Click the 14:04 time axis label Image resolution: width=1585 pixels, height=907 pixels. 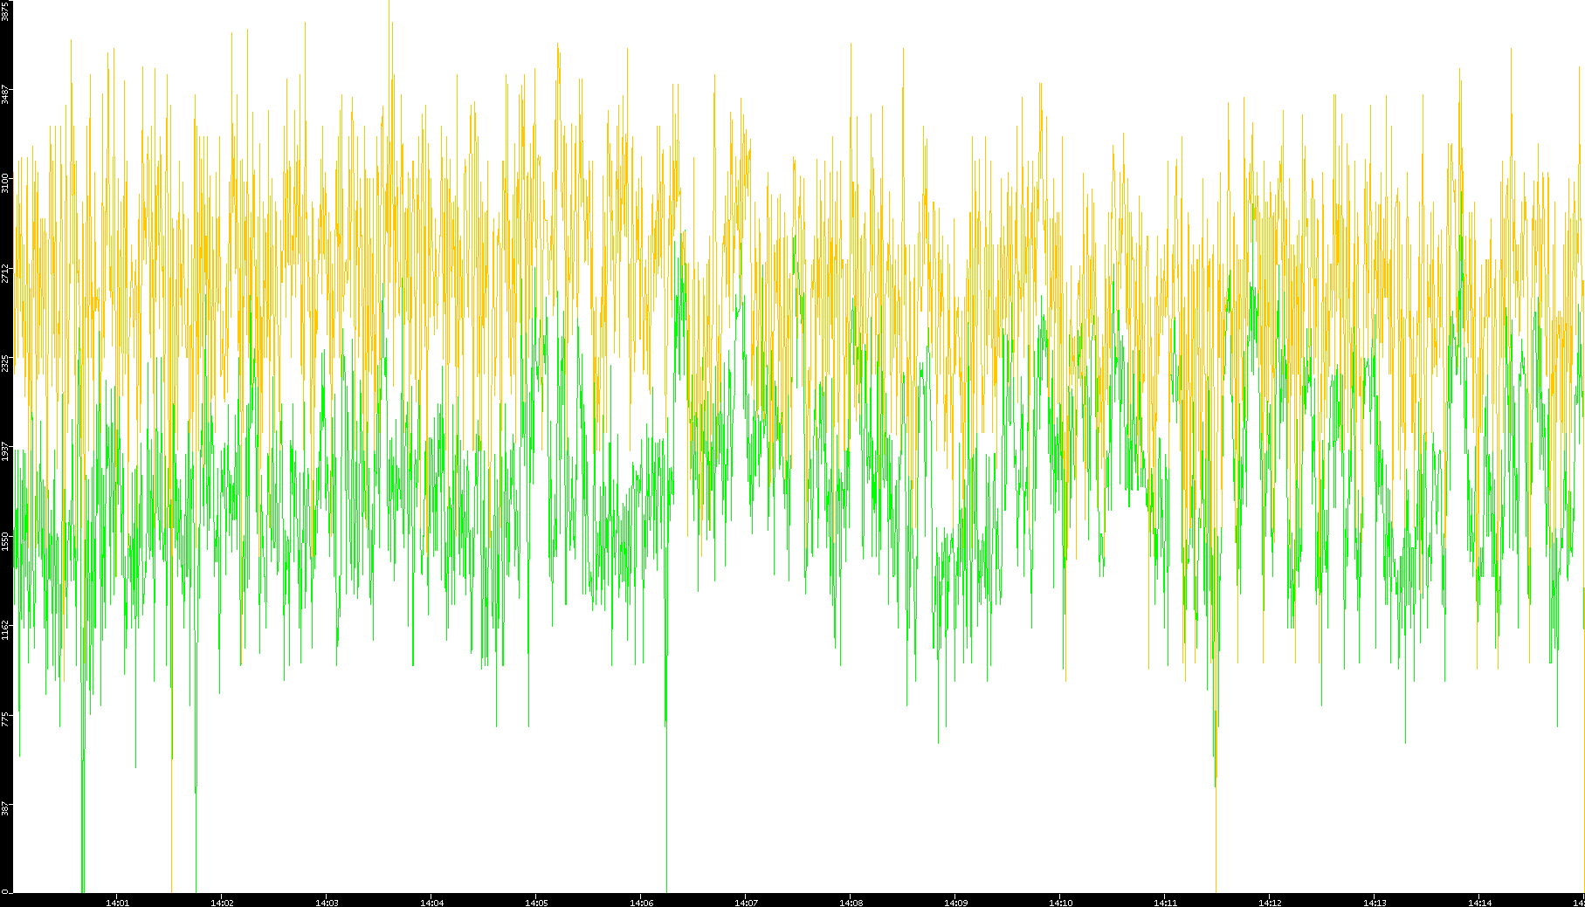point(431,903)
